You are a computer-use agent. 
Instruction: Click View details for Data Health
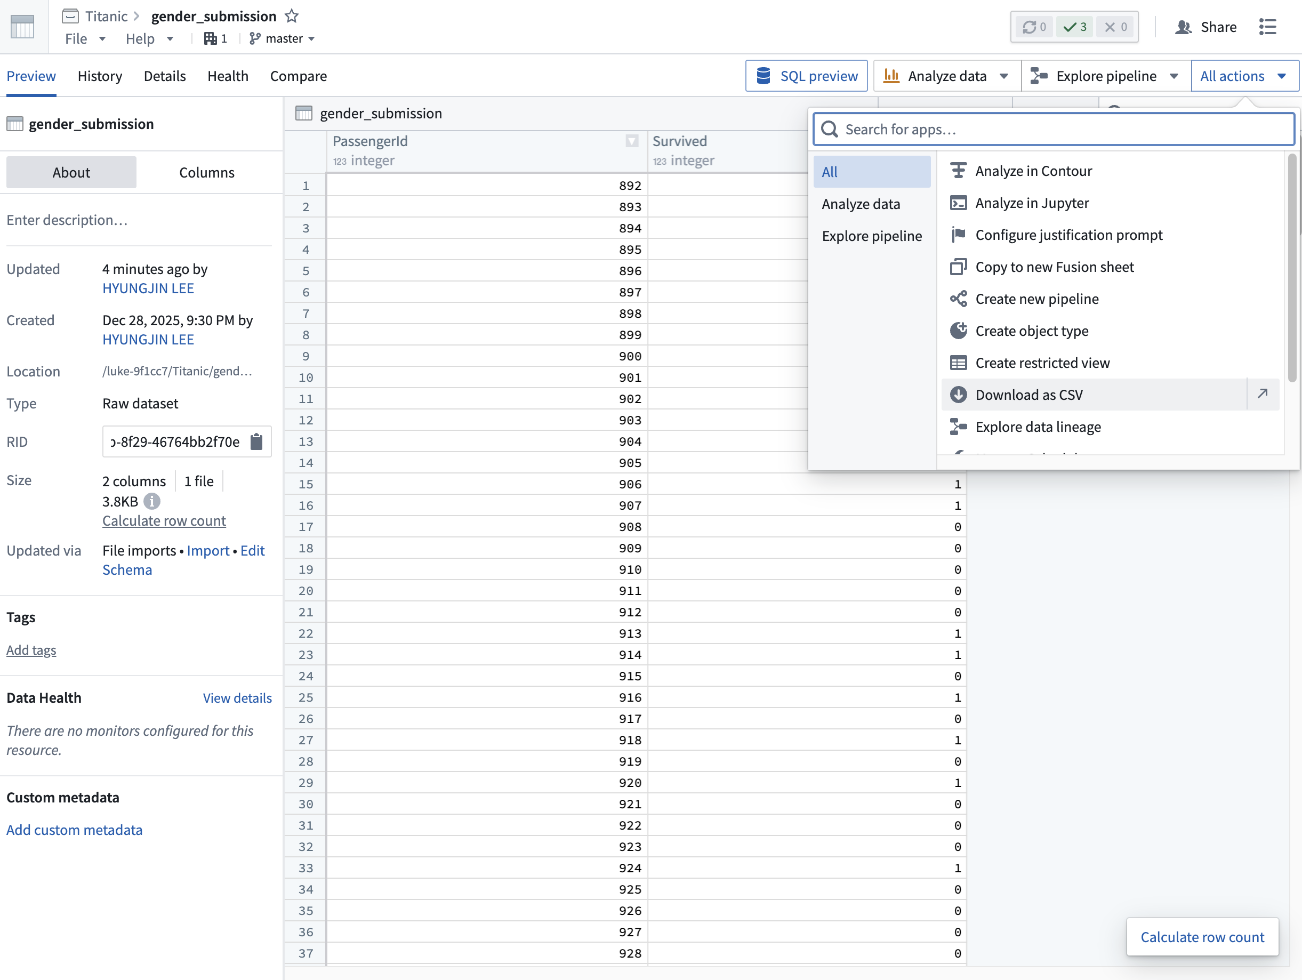[237, 698]
